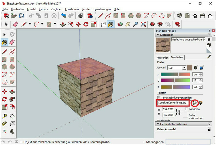This screenshot has width=216, height=145.
Task: Select the Zoom magnifier tool
Action: pyautogui.click(x=135, y=24)
